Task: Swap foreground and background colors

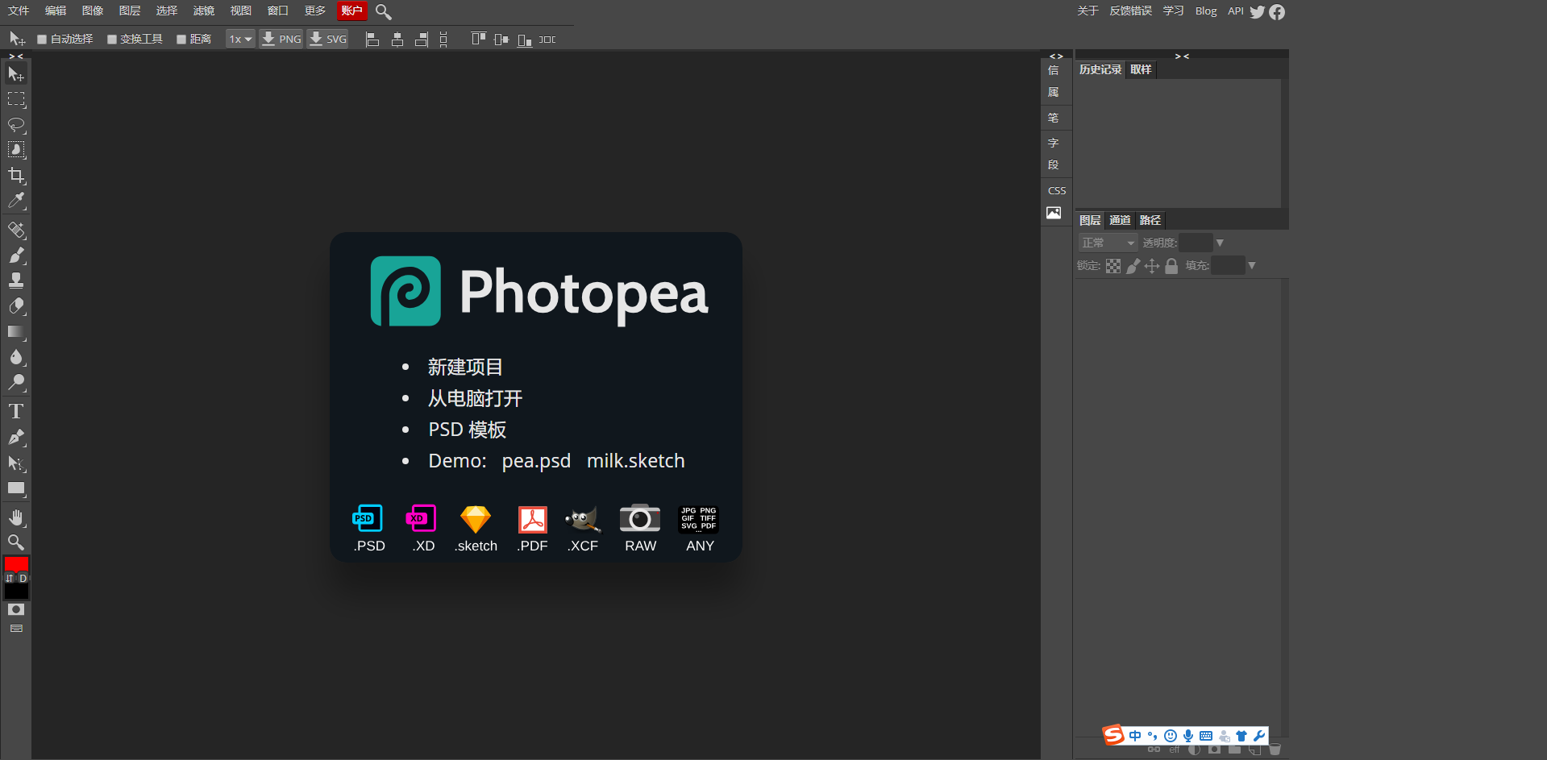Action: (x=10, y=579)
